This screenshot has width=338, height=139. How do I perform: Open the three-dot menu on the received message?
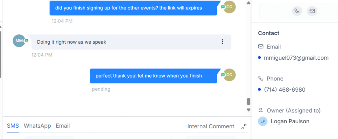(222, 42)
